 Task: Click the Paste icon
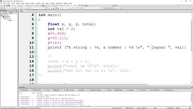[x=22, y=5]
